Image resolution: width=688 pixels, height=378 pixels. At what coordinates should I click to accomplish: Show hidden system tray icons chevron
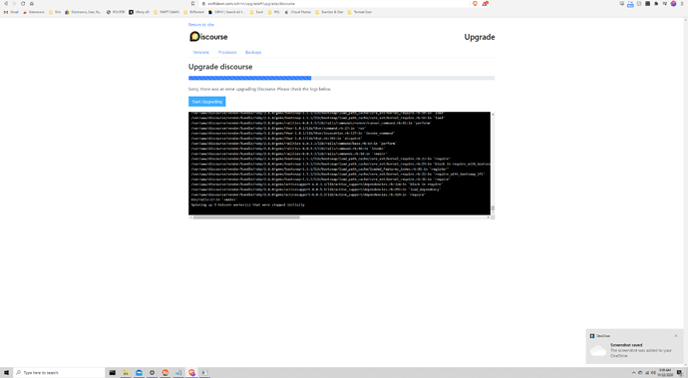(x=633, y=373)
